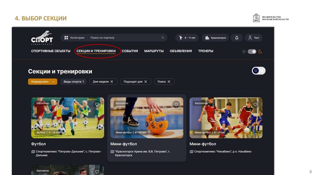This screenshot has height=175, width=313.
Task: Click the Бесплатно badge on Футбол card
Action: coord(43,103)
